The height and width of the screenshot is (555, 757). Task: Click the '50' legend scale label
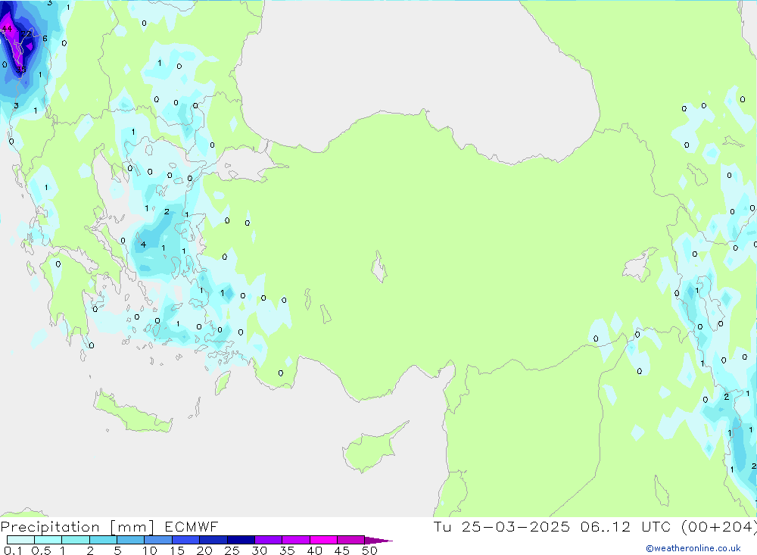click(x=369, y=550)
